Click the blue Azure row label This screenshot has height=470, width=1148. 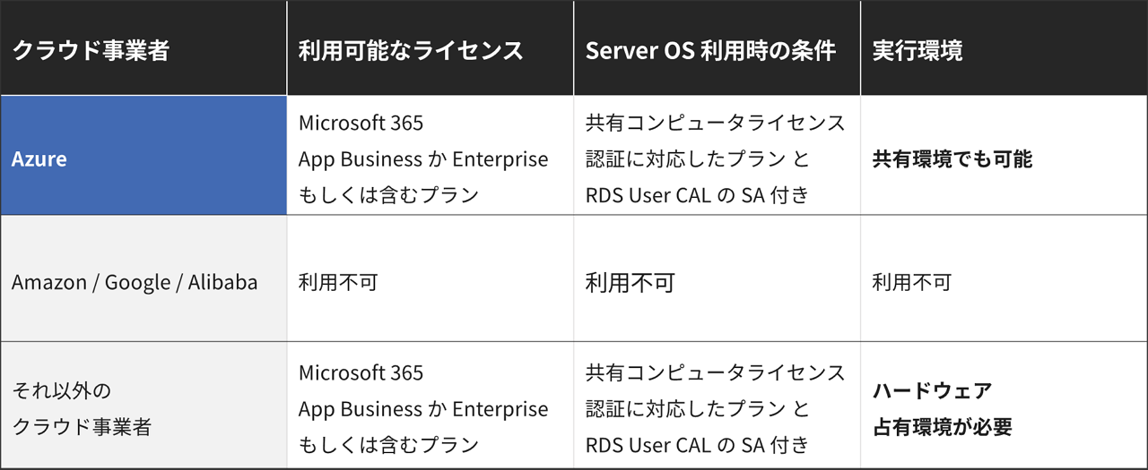[39, 159]
